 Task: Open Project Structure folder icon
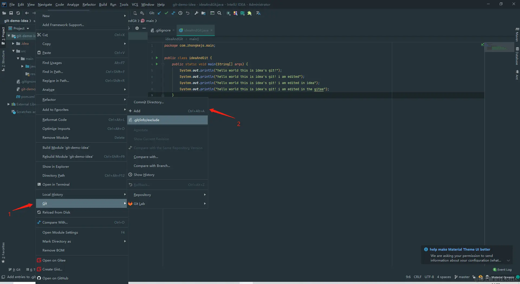tap(203, 13)
